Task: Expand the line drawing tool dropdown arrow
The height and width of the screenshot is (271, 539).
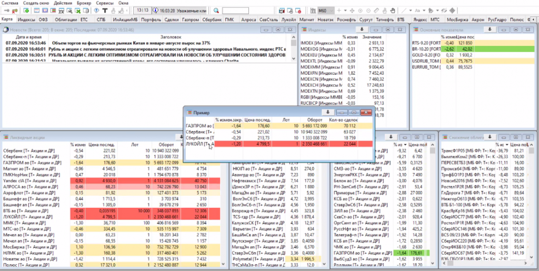Action: (411, 11)
